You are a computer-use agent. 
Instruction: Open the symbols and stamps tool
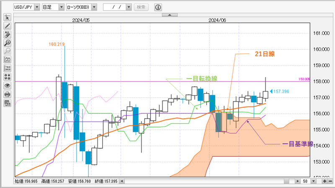[7, 77]
